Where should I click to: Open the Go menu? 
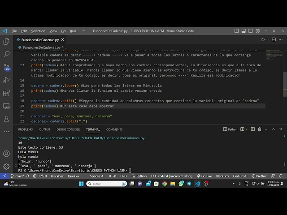[63, 31]
